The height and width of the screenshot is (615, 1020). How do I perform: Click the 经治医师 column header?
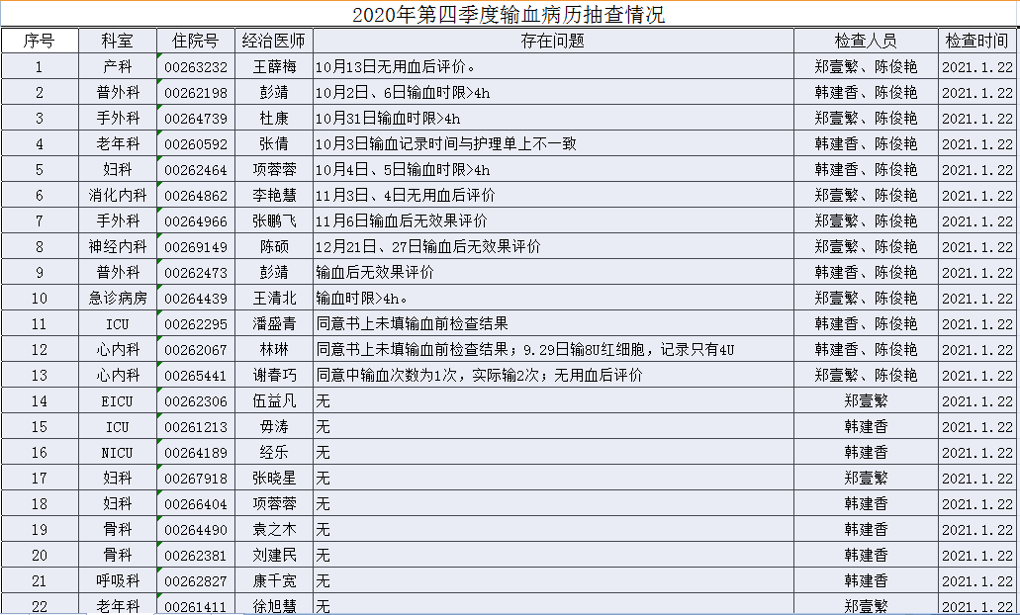point(274,41)
